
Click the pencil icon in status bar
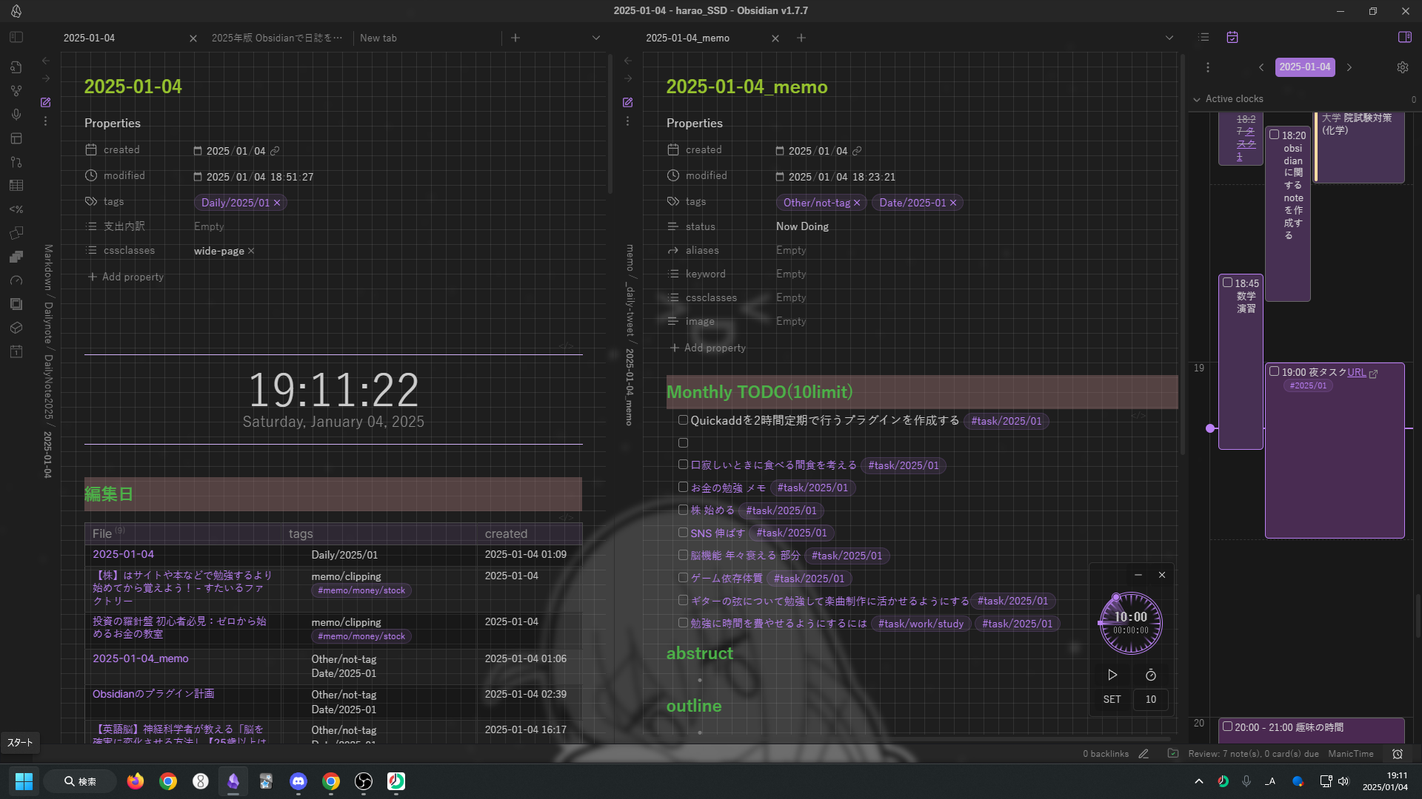coord(1144,754)
